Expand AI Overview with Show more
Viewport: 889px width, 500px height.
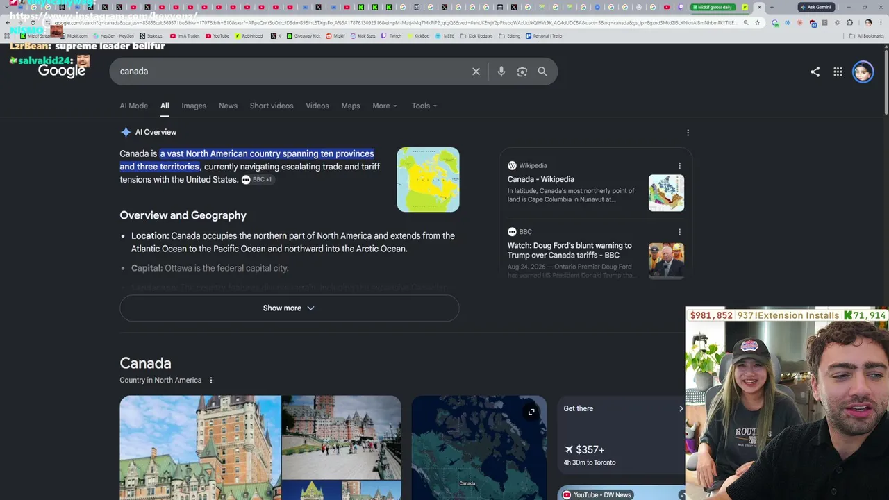289,308
